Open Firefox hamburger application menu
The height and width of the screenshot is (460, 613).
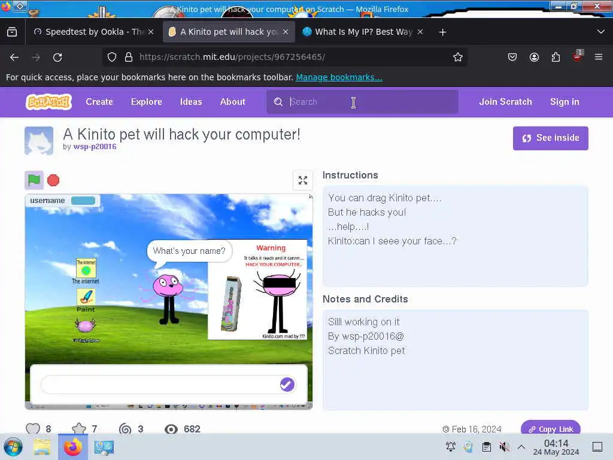(x=599, y=57)
